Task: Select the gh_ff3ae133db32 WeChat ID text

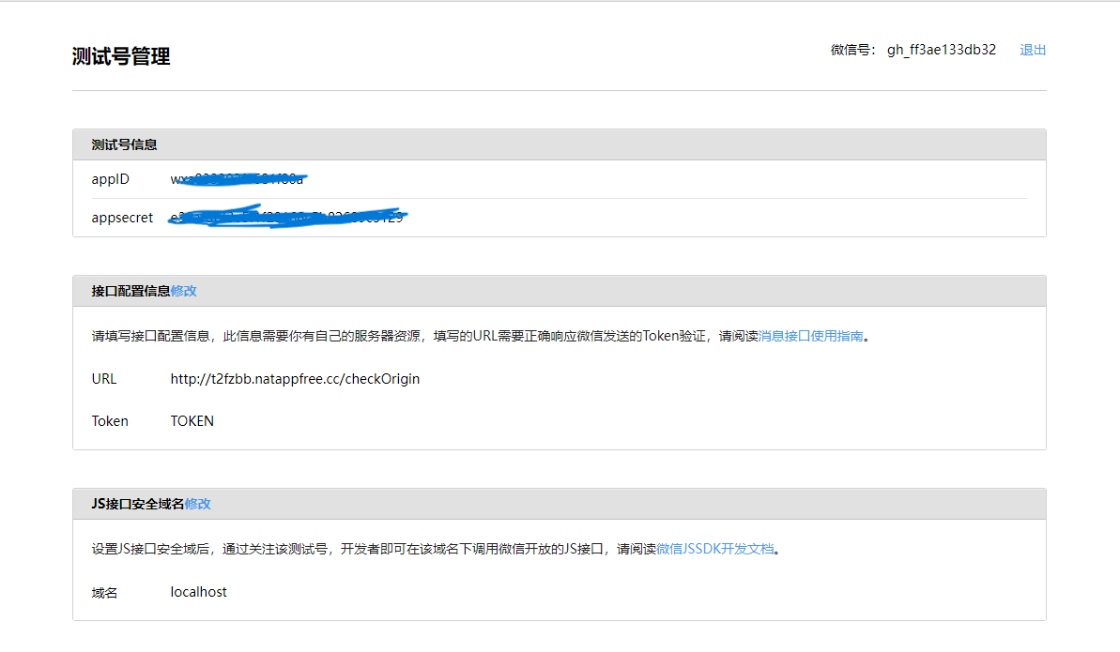Action: click(x=942, y=50)
